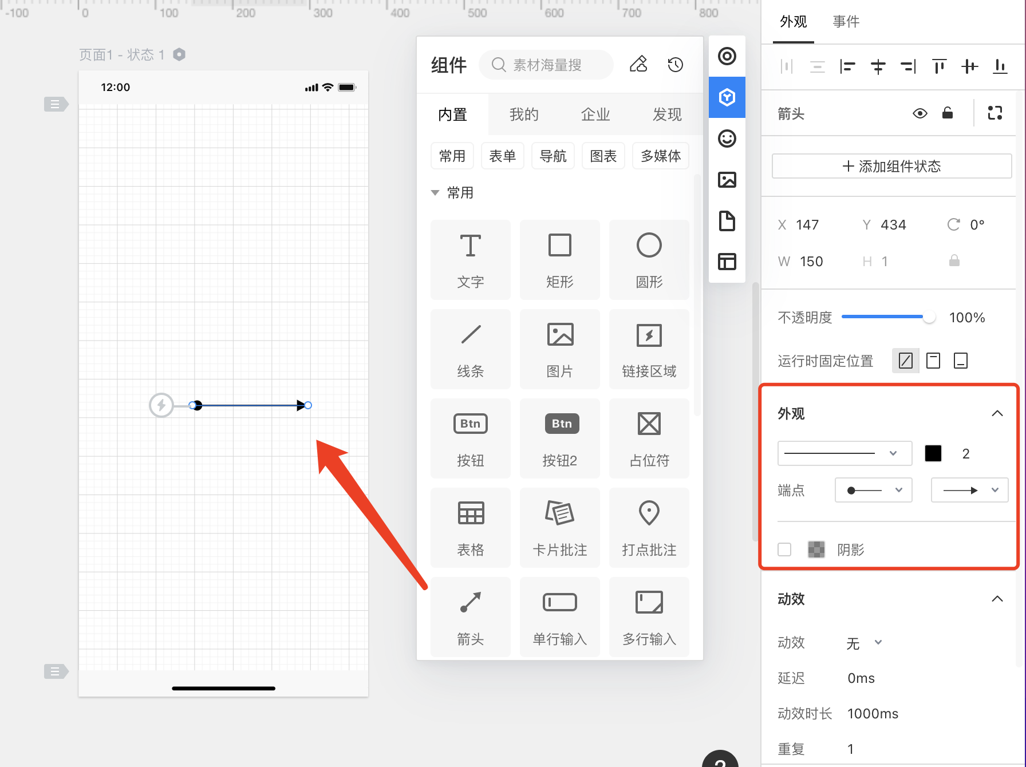Open the 我的 components tab
Image resolution: width=1026 pixels, height=767 pixels.
[524, 114]
